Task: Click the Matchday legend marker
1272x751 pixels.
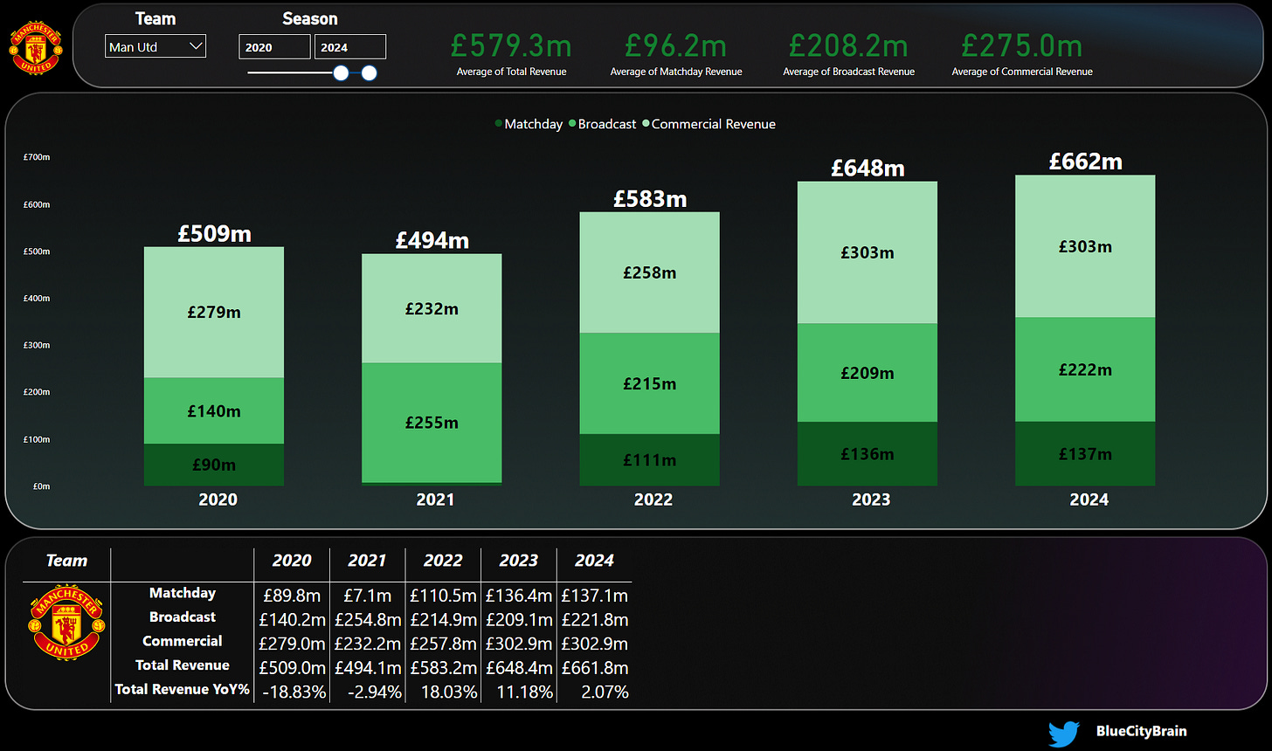Action: pyautogui.click(x=499, y=124)
